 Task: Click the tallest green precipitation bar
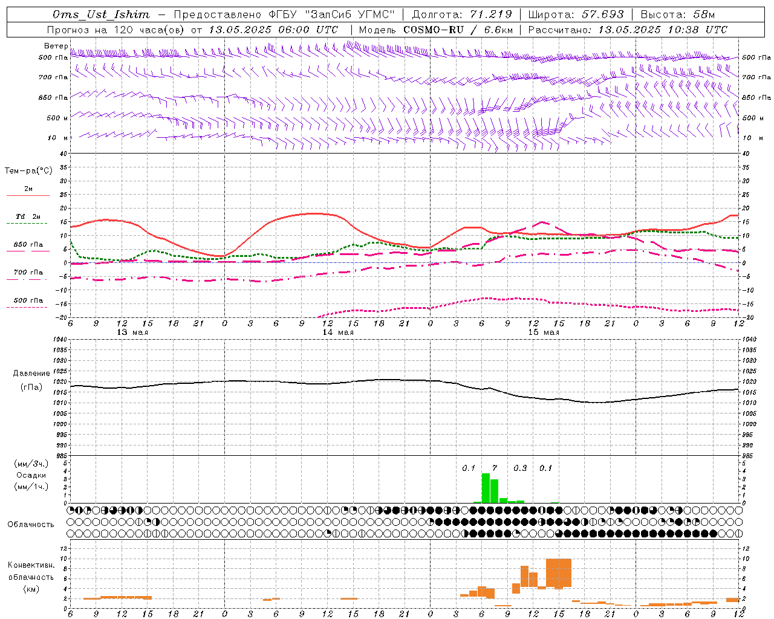point(486,488)
